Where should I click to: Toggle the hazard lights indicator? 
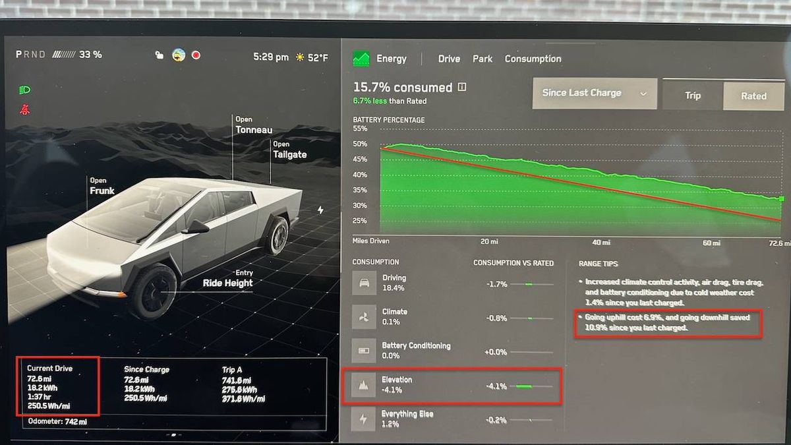click(x=26, y=109)
